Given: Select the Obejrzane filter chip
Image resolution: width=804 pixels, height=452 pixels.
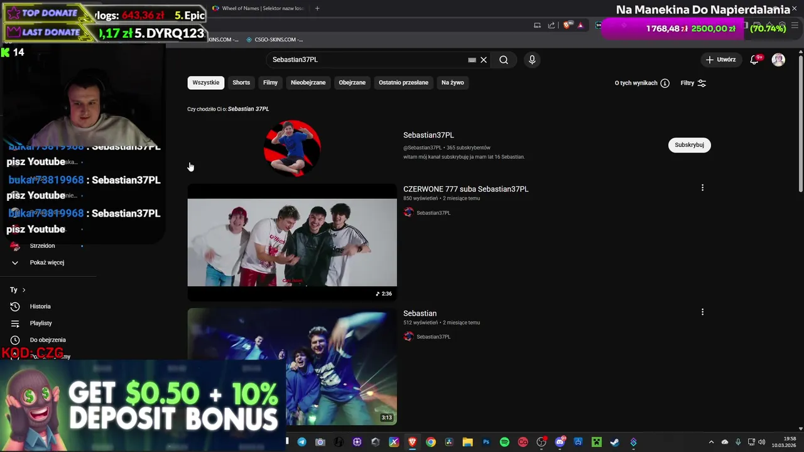Looking at the screenshot, I should pyautogui.click(x=352, y=83).
